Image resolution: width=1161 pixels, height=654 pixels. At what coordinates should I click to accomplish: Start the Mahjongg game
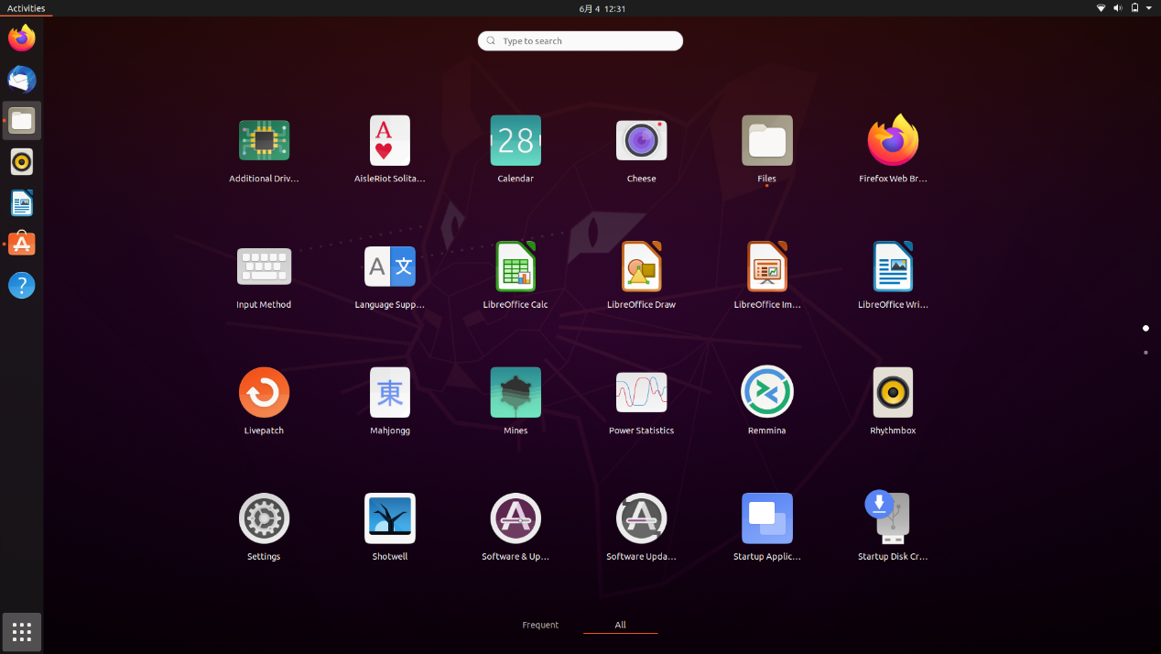coord(390,392)
